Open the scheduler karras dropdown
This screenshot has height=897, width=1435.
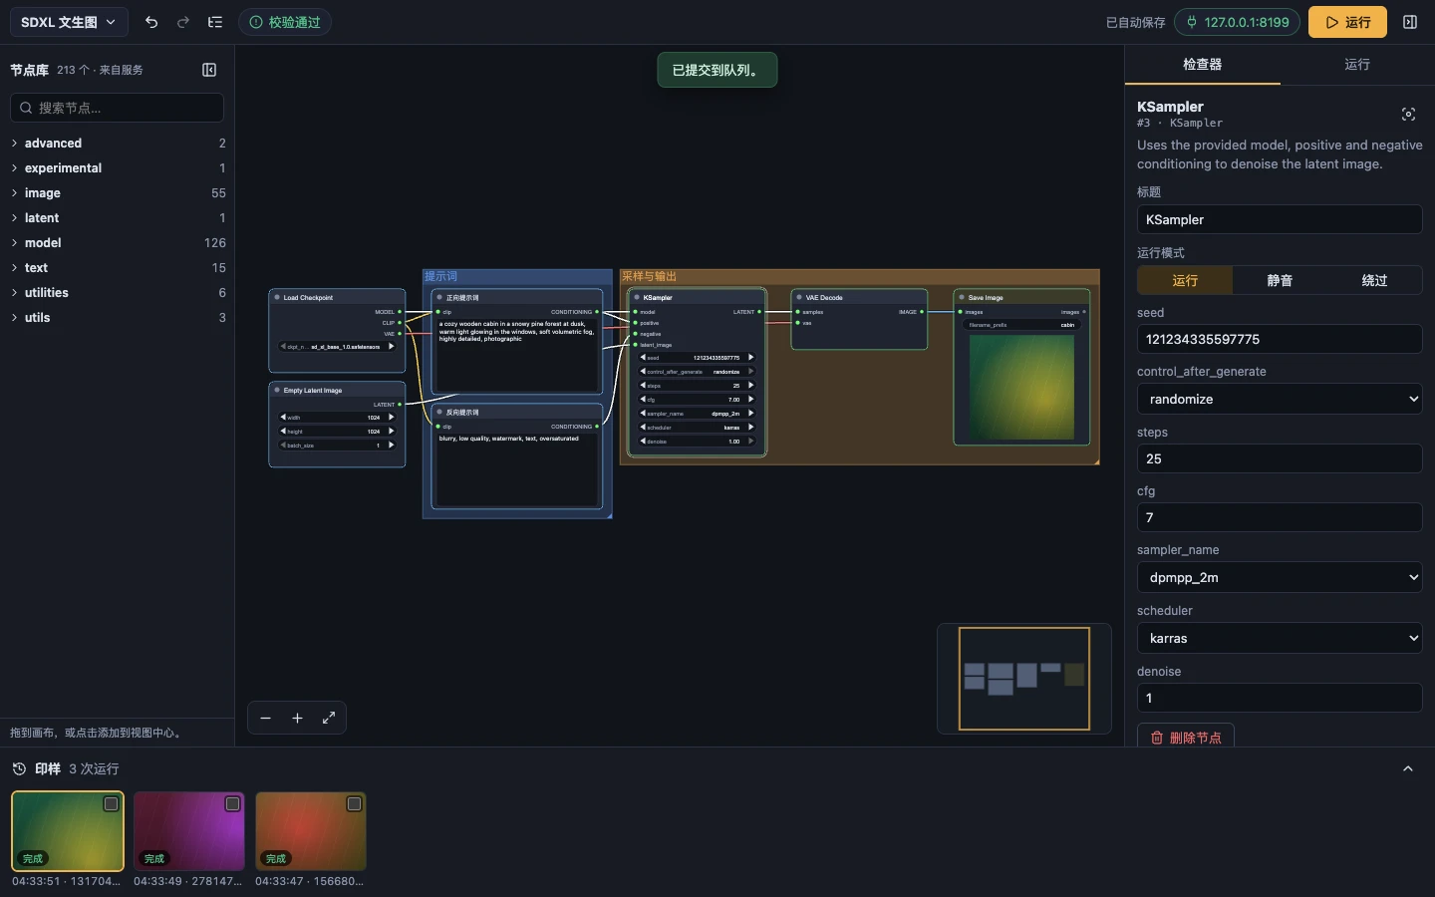pyautogui.click(x=1280, y=638)
